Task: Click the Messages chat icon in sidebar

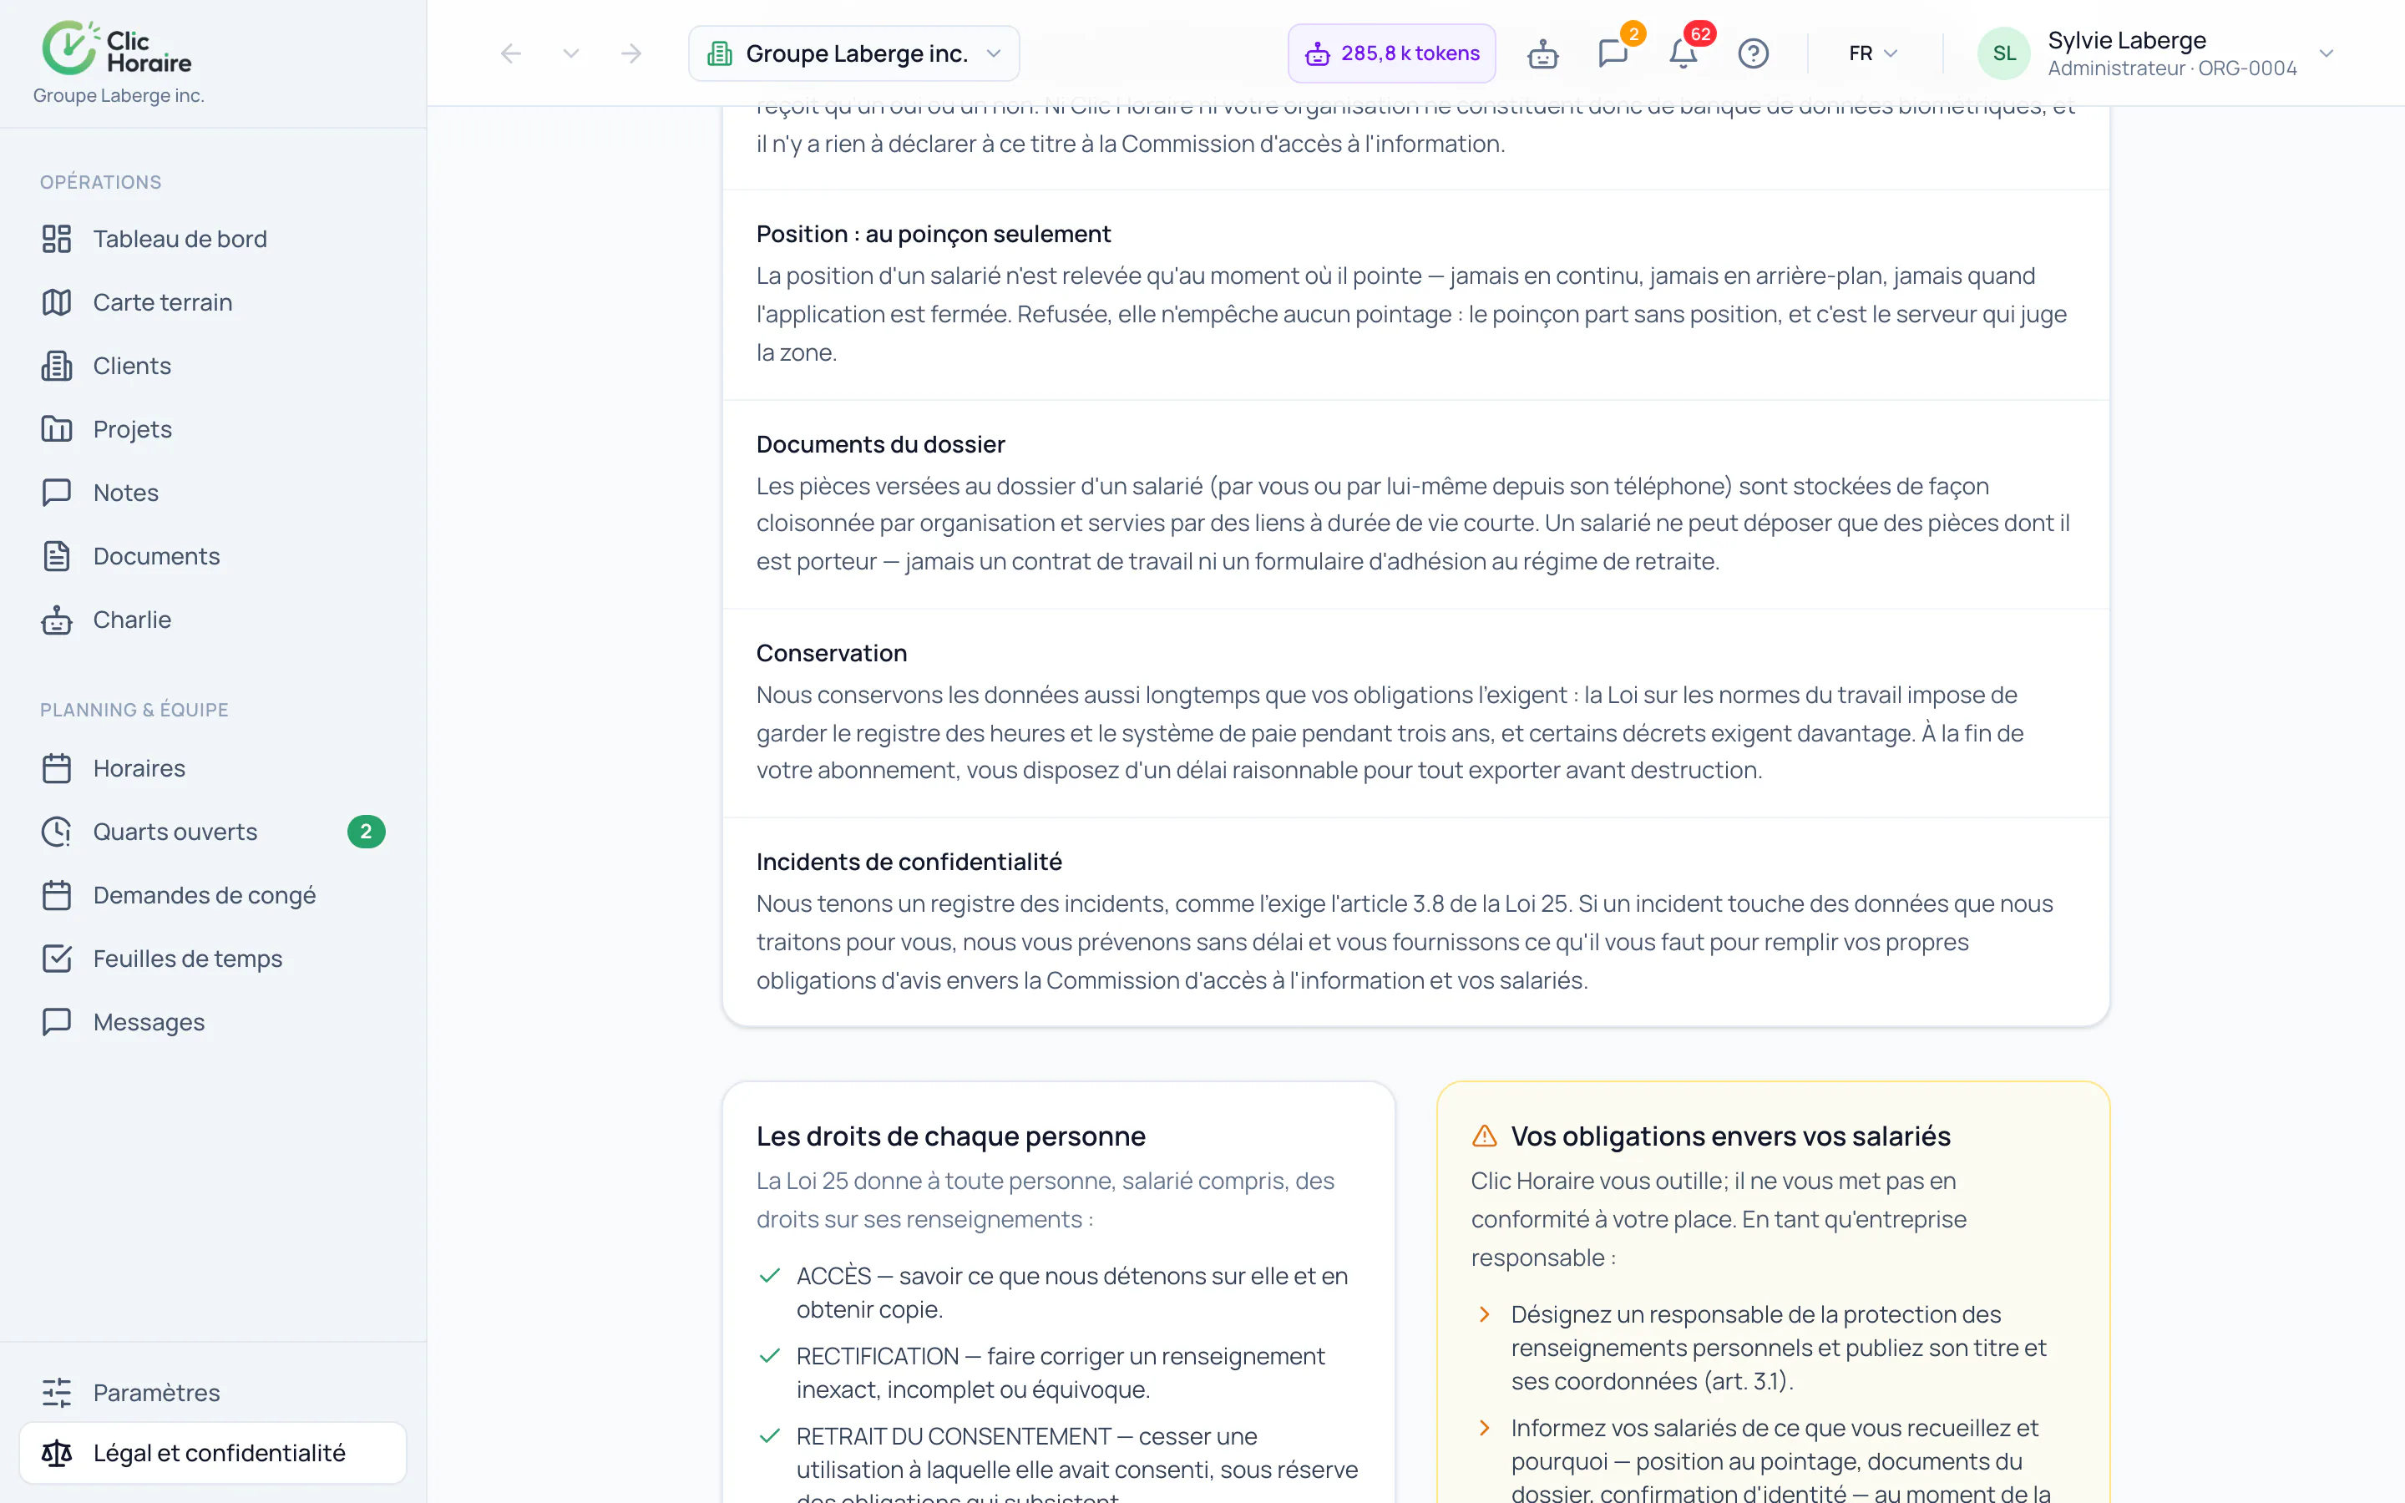Action: [x=57, y=1022]
